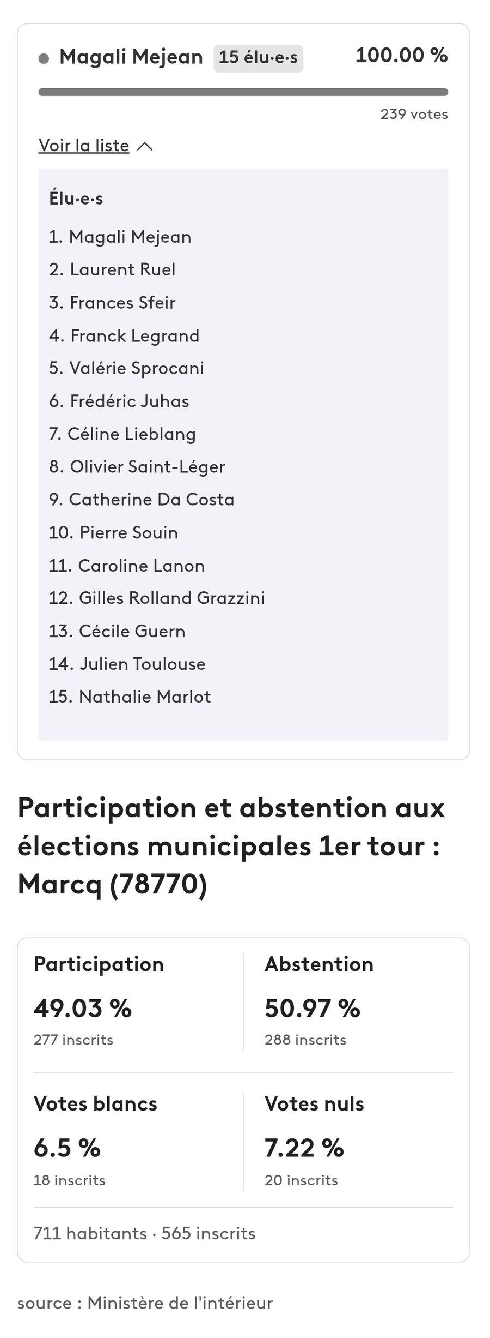
Task: Click the grey dot beside Magali Mejean
Action: pos(44,58)
